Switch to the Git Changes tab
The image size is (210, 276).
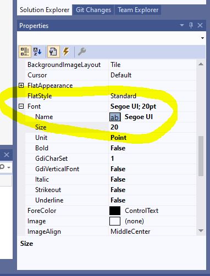(93, 10)
